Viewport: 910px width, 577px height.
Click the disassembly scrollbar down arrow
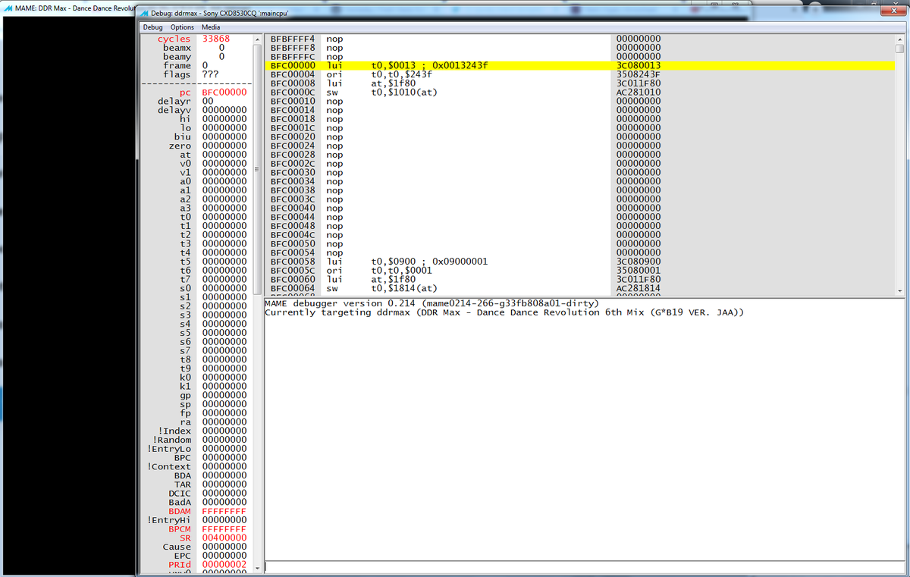pos(899,290)
